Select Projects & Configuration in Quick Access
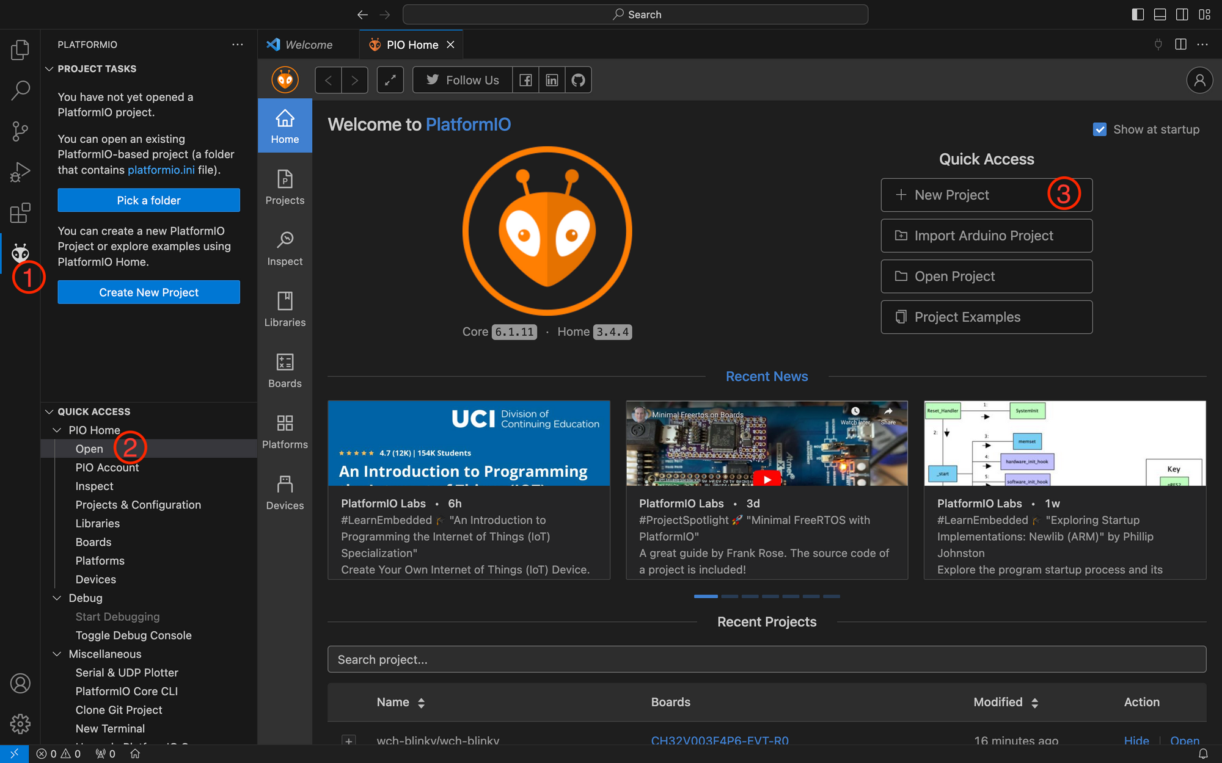Screen dimensions: 1222x763 pyautogui.click(x=138, y=505)
